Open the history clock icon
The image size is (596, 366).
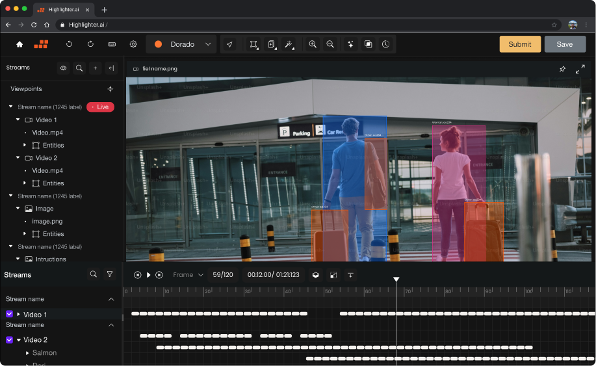(385, 44)
